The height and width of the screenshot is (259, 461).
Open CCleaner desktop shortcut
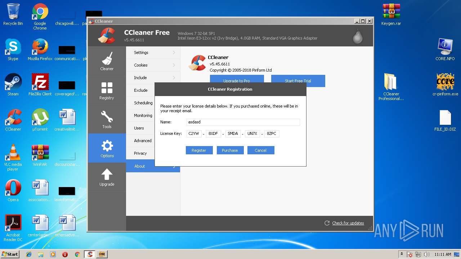[13, 120]
